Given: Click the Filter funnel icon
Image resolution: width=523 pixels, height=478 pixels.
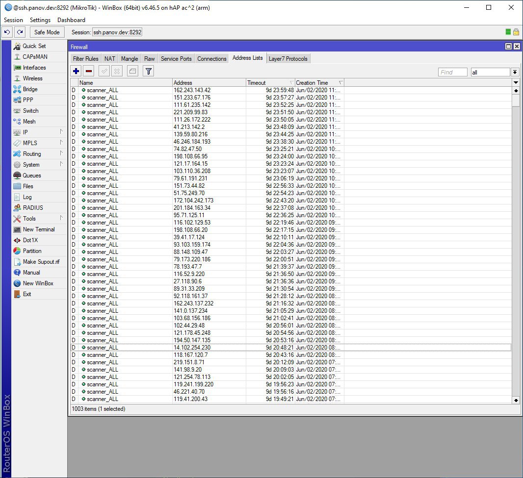Looking at the screenshot, I should (x=149, y=71).
